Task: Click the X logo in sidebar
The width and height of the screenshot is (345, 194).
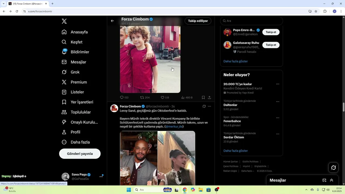Action: [64, 21]
